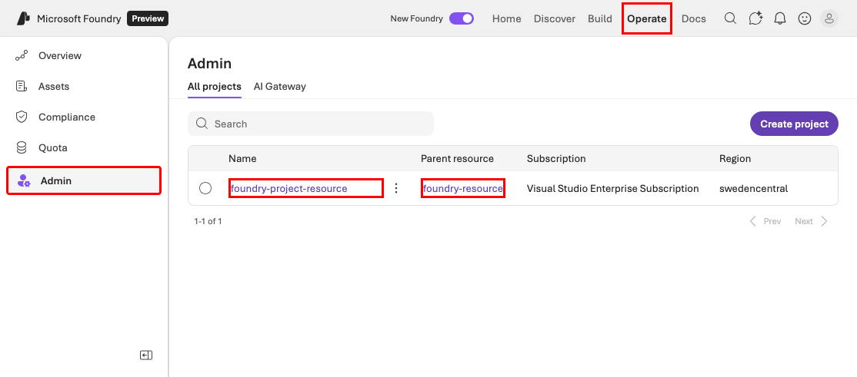
Task: Select the foundry-project-resource radio button
Action: tap(205, 188)
